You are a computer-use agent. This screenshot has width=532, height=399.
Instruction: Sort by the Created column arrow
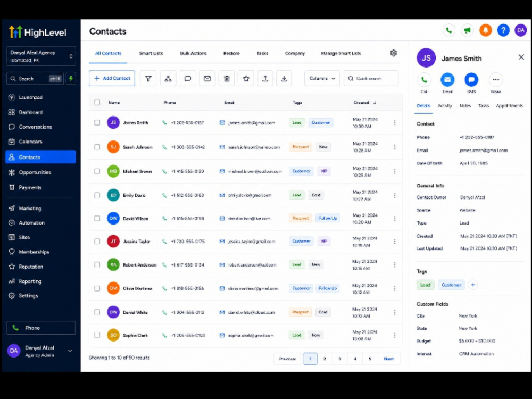pos(375,102)
